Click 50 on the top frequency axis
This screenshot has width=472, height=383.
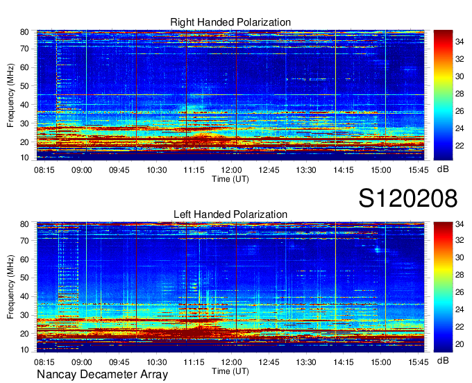click(24, 86)
